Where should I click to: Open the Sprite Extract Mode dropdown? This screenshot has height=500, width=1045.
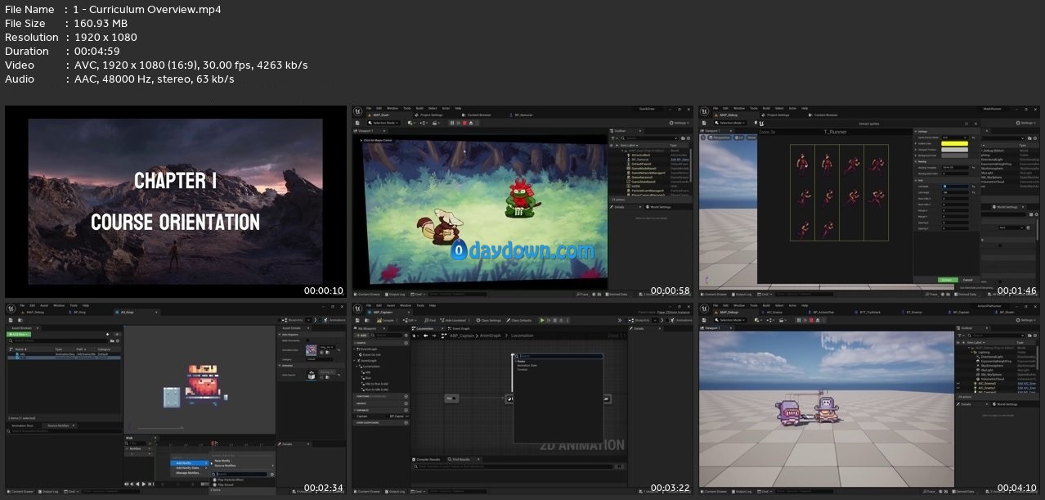coord(955,137)
